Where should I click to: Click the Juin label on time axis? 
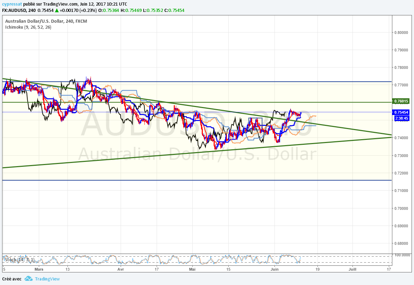274,269
